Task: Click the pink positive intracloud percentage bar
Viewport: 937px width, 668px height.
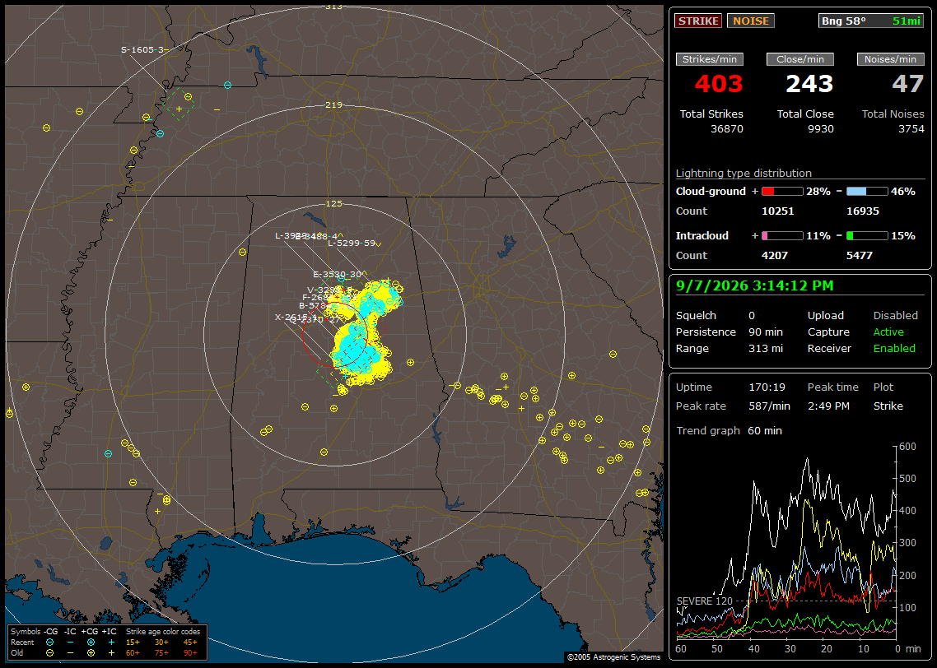Action: click(782, 236)
